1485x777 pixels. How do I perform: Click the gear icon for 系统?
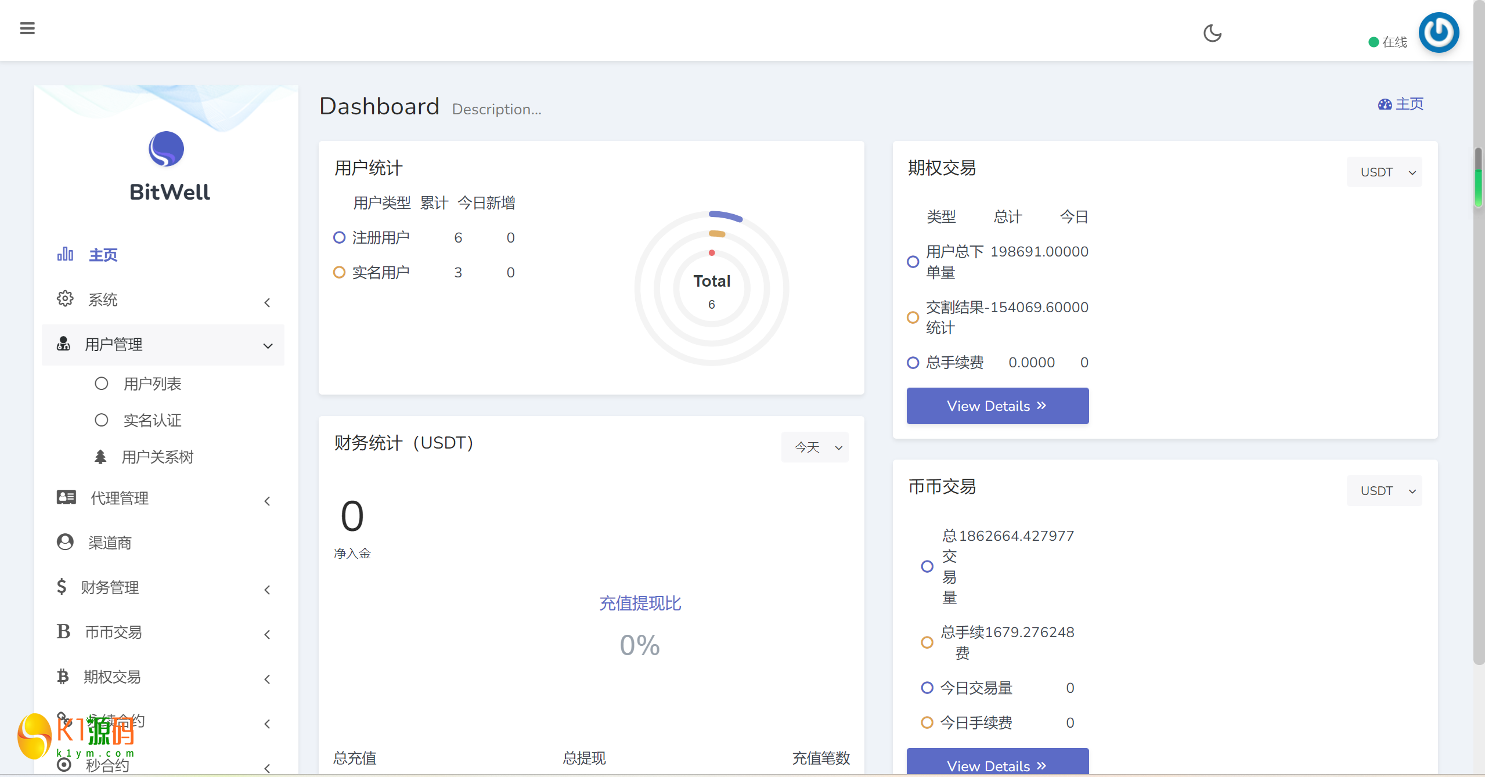click(x=65, y=299)
